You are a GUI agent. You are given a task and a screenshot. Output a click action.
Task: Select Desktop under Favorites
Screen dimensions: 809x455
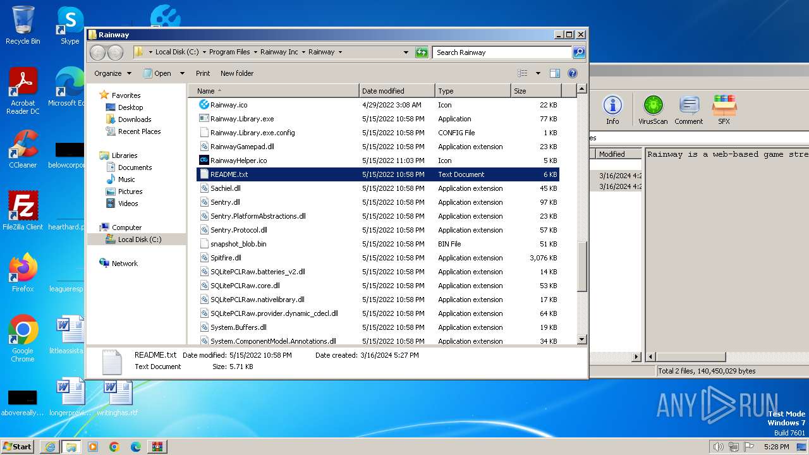(131, 107)
